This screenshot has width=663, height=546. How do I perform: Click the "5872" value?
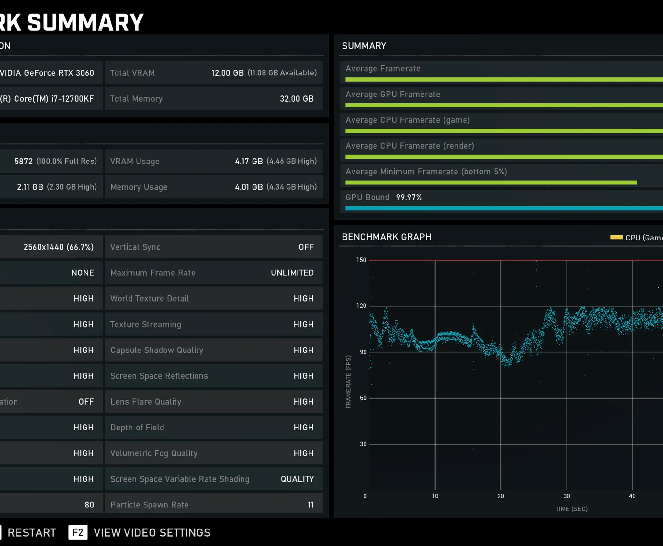point(24,162)
